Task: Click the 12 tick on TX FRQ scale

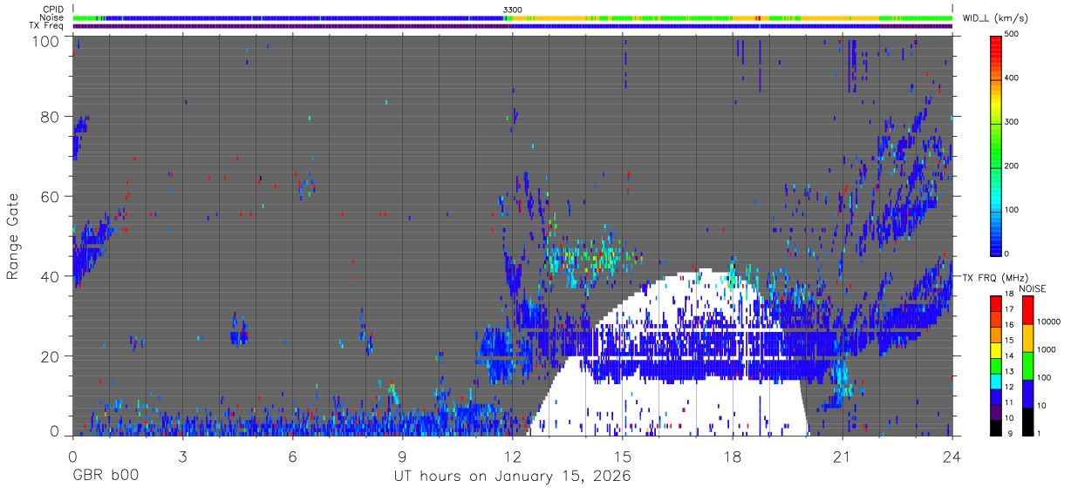Action: (1008, 386)
